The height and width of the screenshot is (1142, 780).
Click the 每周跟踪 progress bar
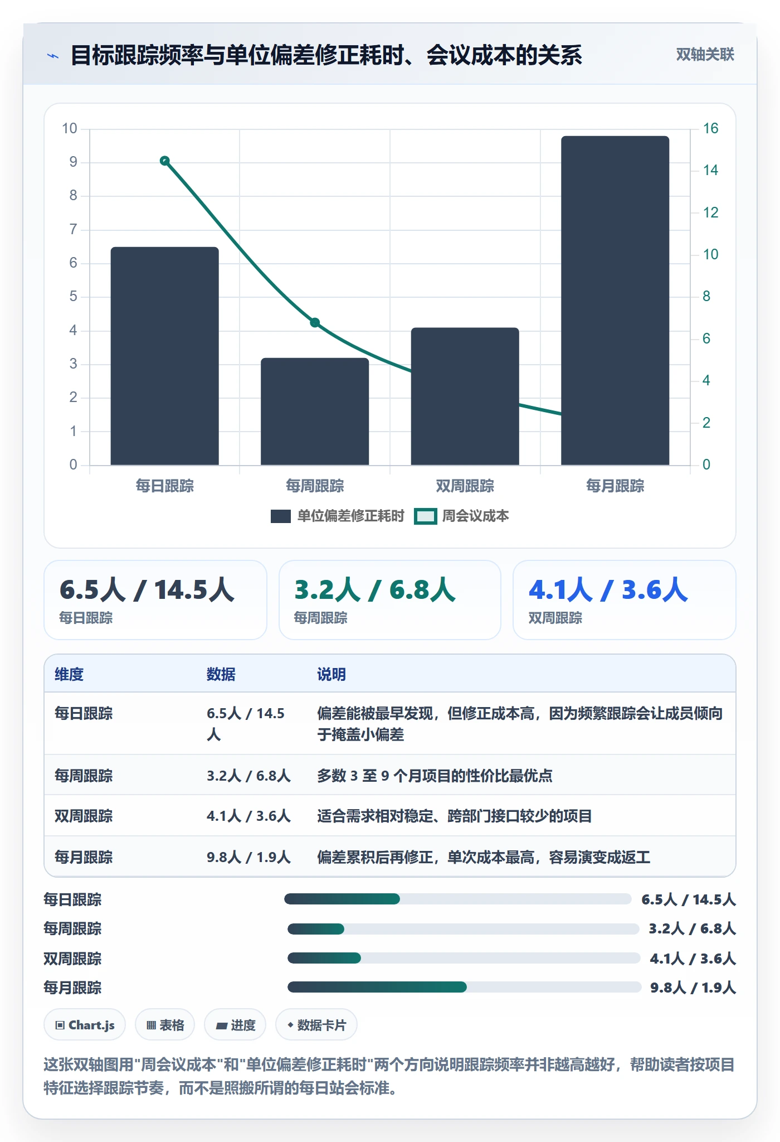click(464, 929)
